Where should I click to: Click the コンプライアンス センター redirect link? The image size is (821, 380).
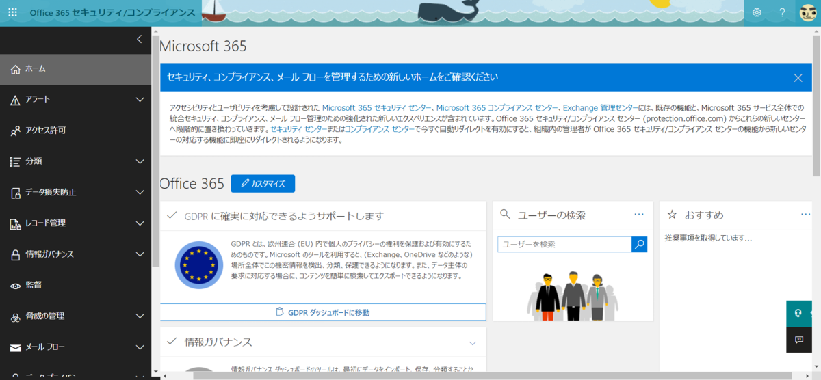[x=380, y=128]
